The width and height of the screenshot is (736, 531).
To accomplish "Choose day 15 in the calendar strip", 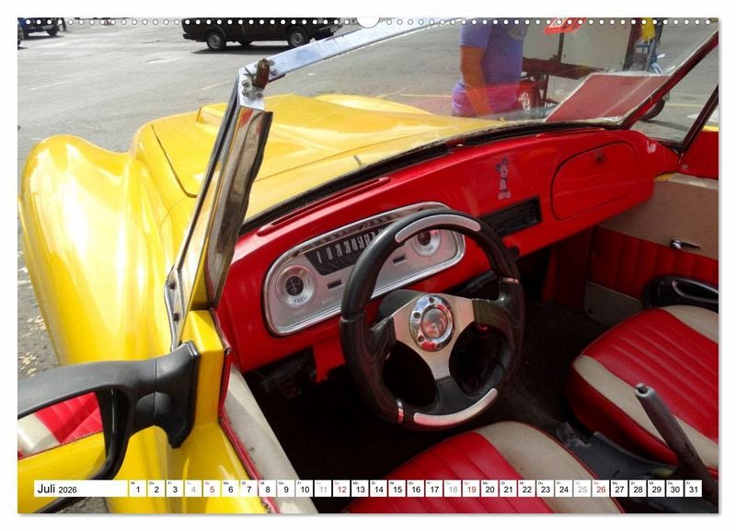I will [397, 489].
